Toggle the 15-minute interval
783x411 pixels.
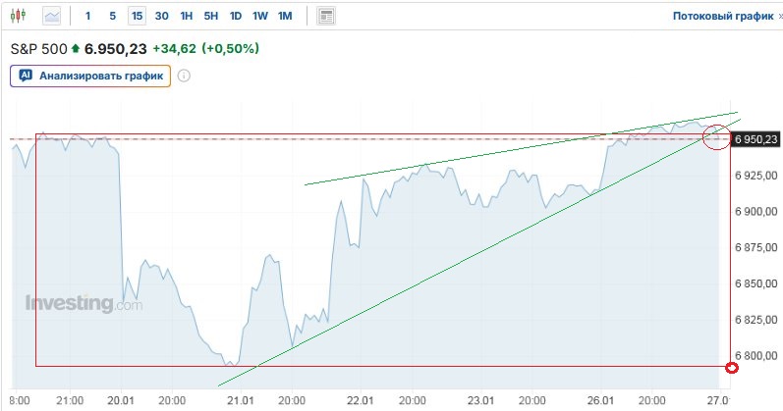click(x=137, y=17)
